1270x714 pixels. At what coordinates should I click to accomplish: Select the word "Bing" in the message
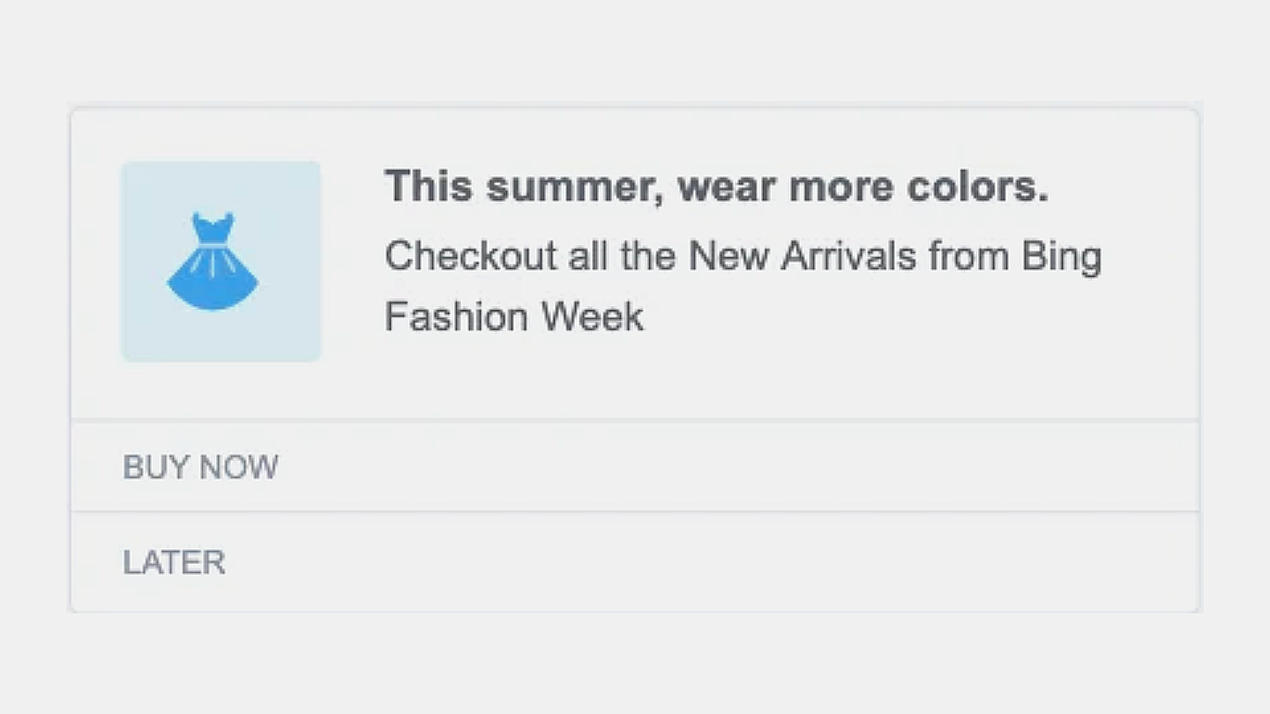pos(1061,256)
